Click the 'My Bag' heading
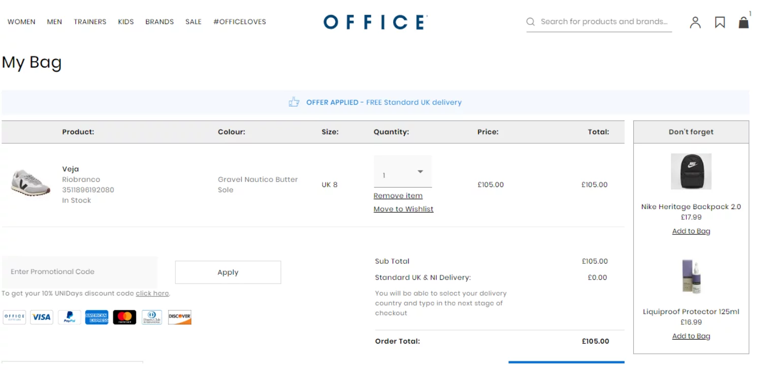Viewport: 775px width, 370px height. (x=32, y=62)
